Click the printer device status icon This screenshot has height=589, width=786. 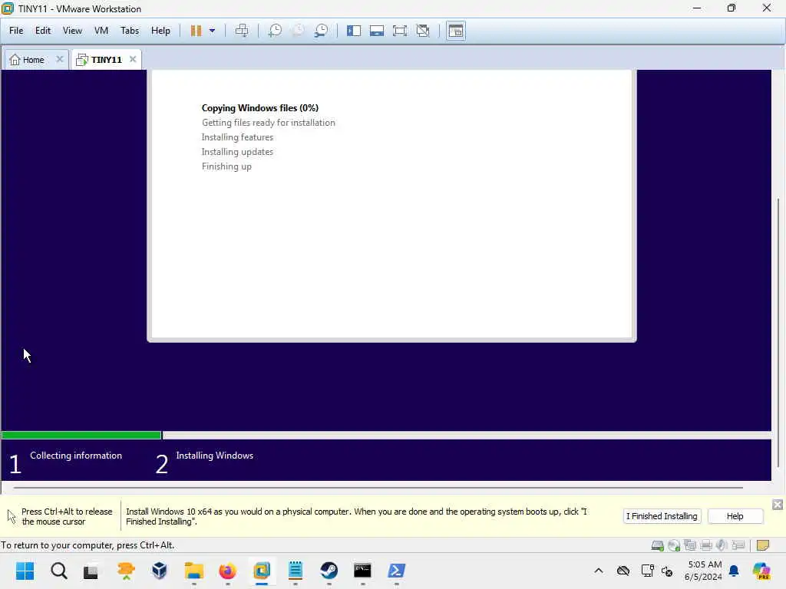pos(706,545)
